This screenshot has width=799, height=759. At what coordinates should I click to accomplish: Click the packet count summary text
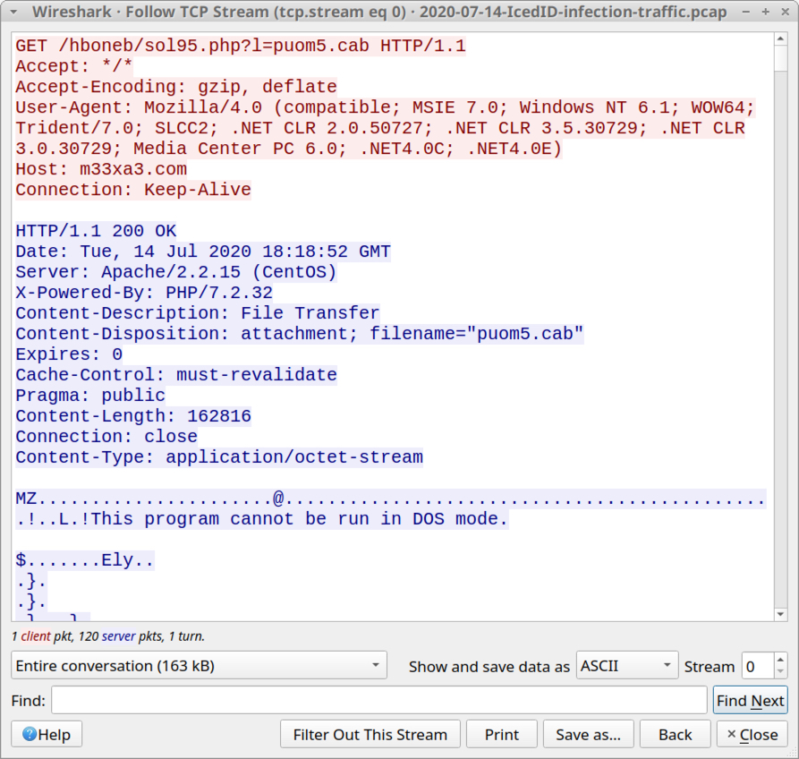pos(108,636)
